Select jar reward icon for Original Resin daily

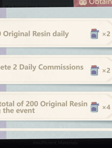point(95,34)
